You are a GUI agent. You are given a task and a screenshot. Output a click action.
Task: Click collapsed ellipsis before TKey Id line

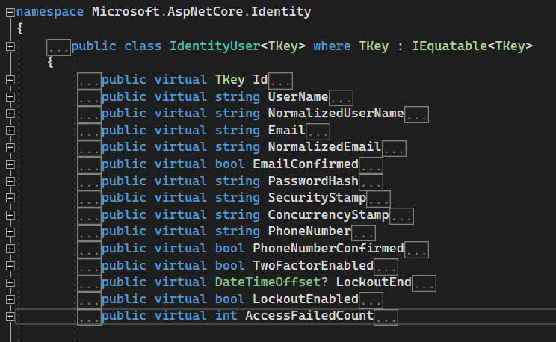pos(89,81)
